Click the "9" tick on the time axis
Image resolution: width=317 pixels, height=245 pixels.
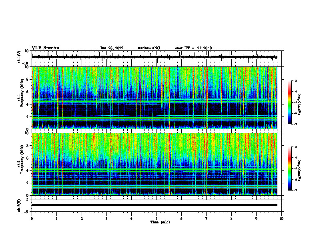click(x=256, y=219)
